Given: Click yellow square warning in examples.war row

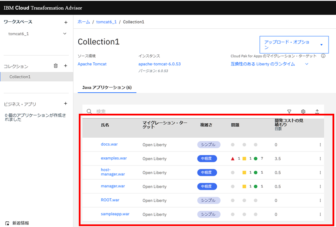Looking at the screenshot, I should [244, 159].
